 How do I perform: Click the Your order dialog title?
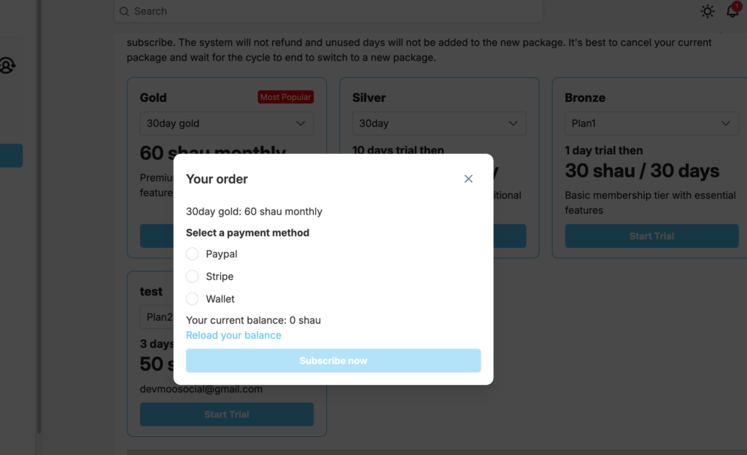click(217, 179)
